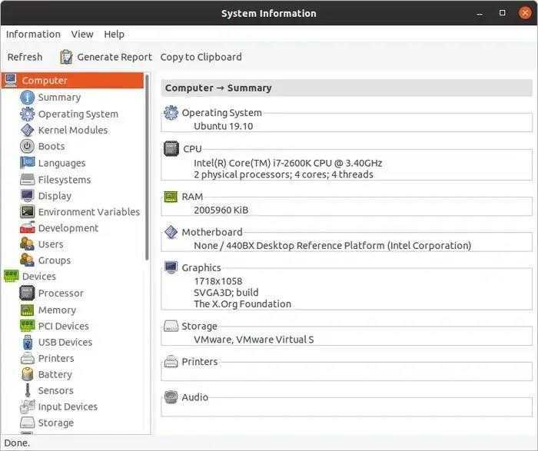The image size is (538, 451).
Task: Select the USB Devices icon
Action: (28, 342)
